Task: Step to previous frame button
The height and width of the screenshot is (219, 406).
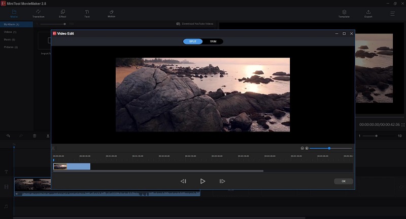Action: (183, 181)
